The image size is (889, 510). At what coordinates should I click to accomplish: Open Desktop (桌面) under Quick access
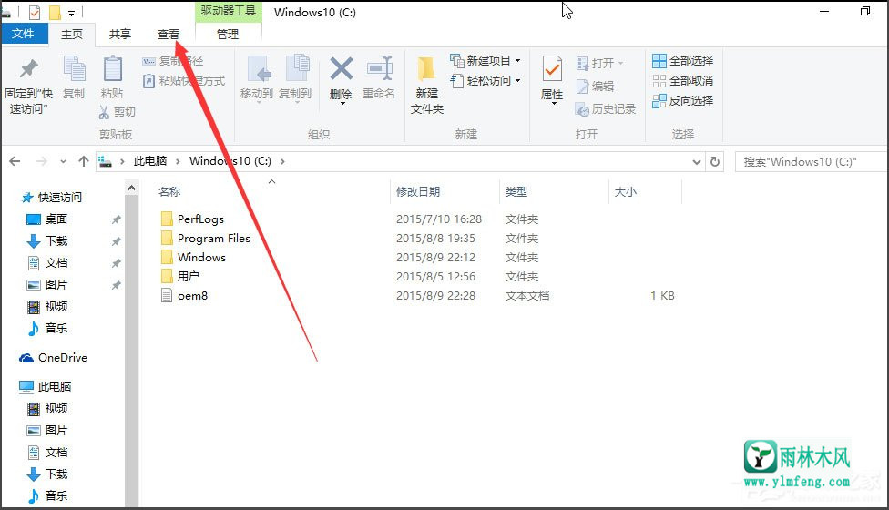(47, 219)
